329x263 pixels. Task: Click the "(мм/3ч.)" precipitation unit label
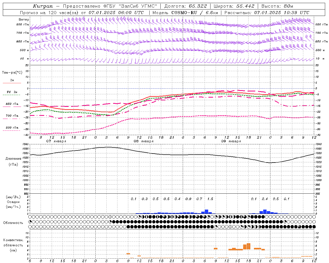point(13,197)
